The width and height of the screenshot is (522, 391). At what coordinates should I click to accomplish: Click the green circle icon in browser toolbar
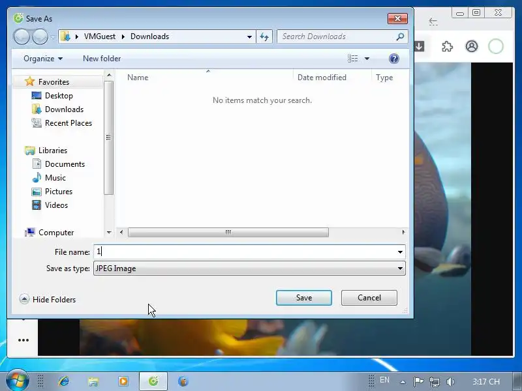pyautogui.click(x=496, y=46)
